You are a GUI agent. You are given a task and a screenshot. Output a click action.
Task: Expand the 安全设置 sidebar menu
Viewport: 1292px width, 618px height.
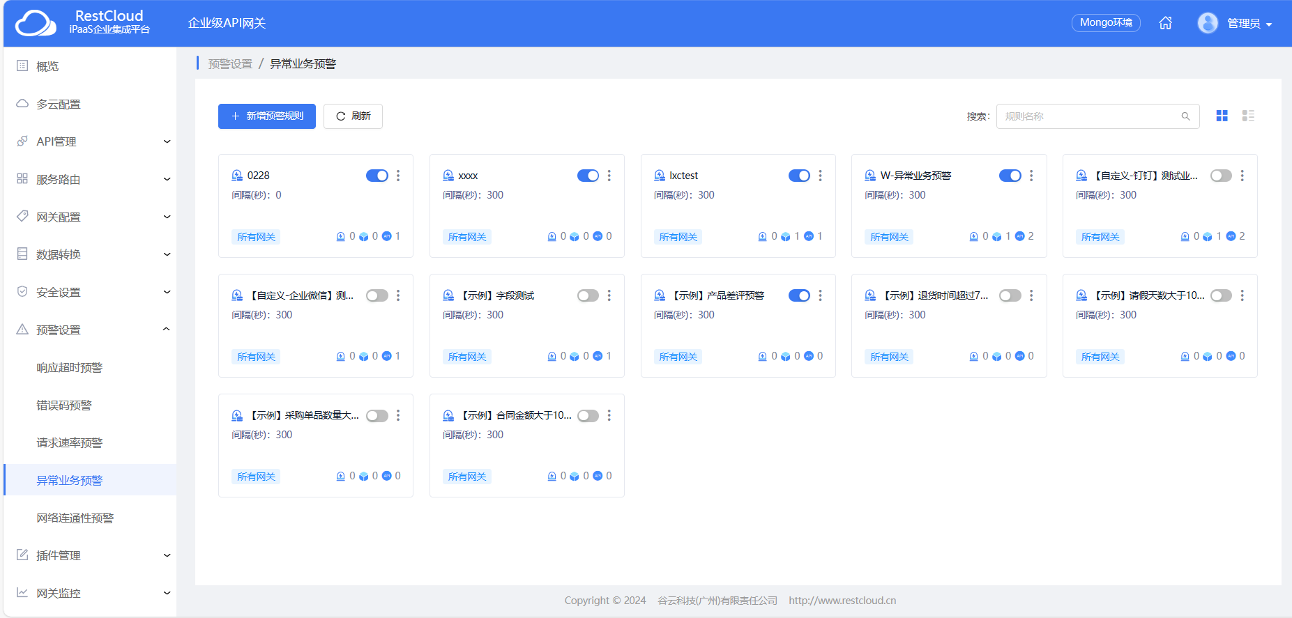coord(90,292)
